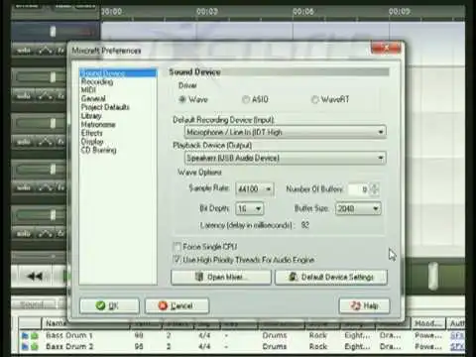Click the Number Of Buffers value field
Screen dimensions: 476x357
pyautogui.click(x=359, y=189)
